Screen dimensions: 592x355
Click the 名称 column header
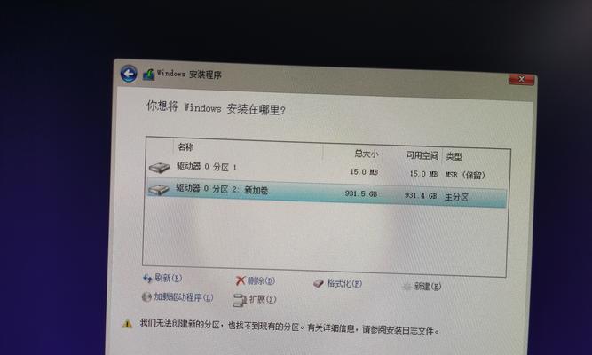click(x=185, y=147)
